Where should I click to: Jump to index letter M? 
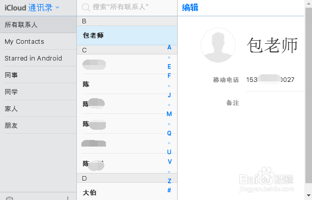tap(169, 114)
